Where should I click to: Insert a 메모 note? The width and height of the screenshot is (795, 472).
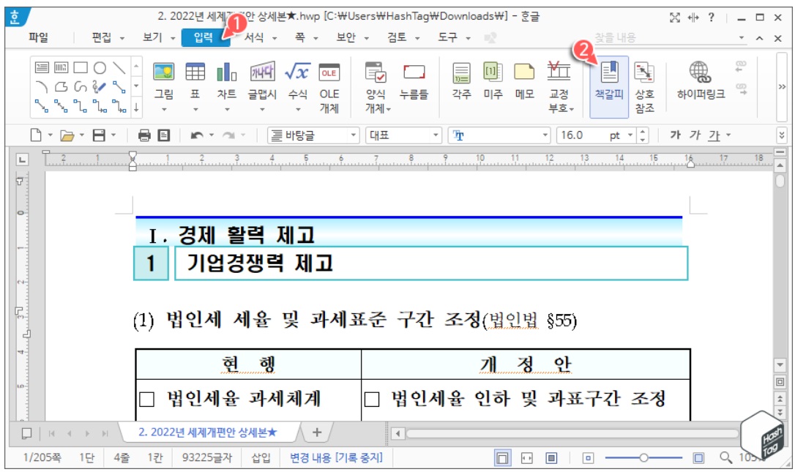[x=524, y=72]
